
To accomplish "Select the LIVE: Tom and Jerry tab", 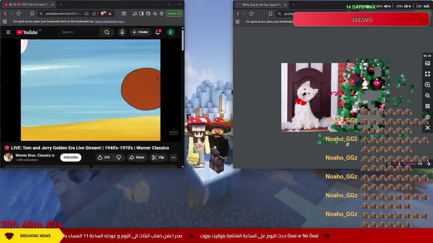I will (x=29, y=5).
